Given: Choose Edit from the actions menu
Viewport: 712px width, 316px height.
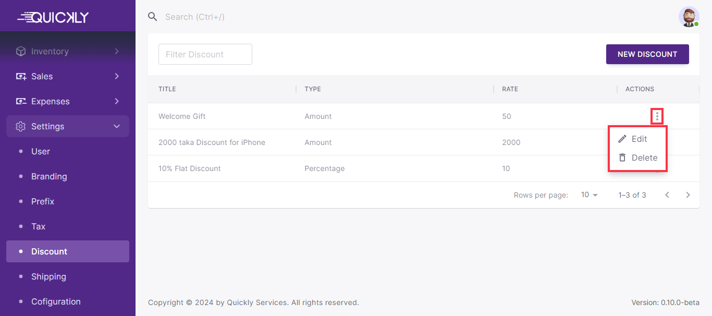Looking at the screenshot, I should (639, 139).
